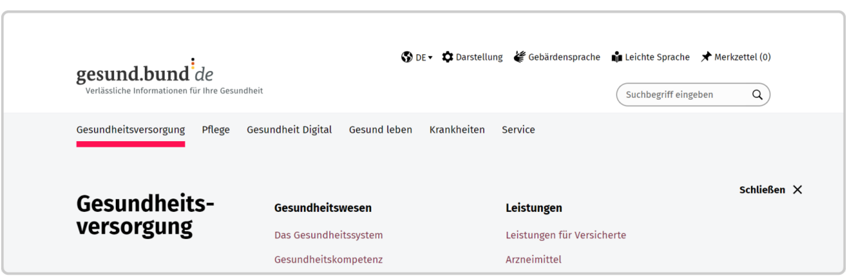Click the Merkzettel pin icon
847x280 pixels.
[706, 57]
